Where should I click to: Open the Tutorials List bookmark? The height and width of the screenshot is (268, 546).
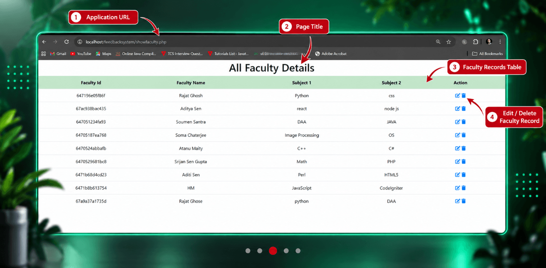[228, 54]
